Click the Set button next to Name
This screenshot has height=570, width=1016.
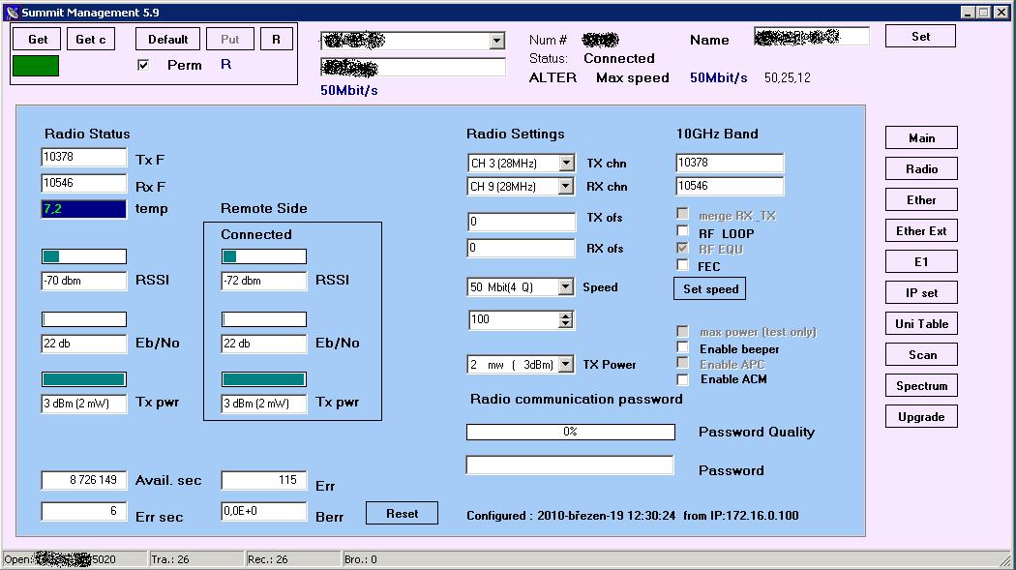point(920,36)
